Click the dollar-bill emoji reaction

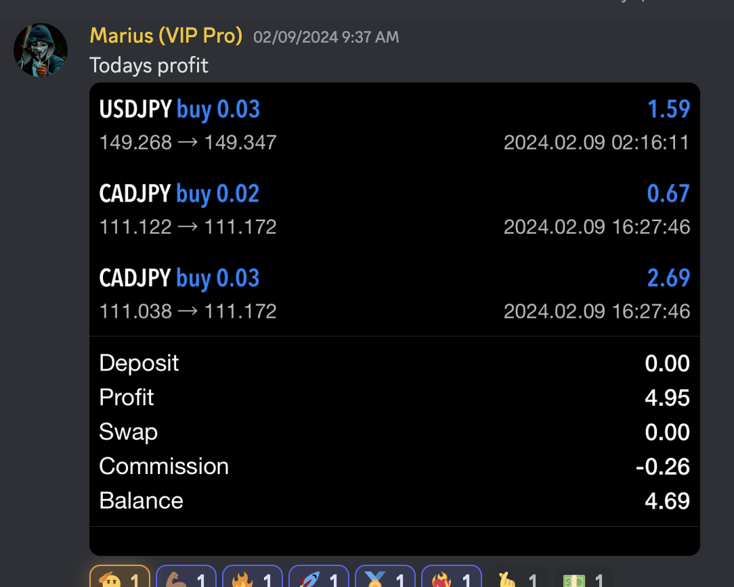coord(583,580)
